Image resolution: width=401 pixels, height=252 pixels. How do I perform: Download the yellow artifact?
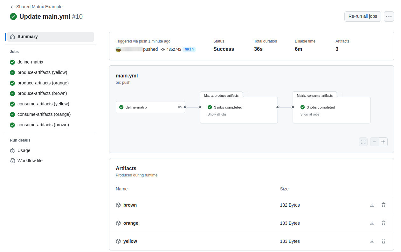(x=372, y=241)
